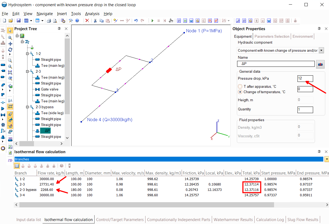Switch to Waterhammer Results tab

point(233,220)
